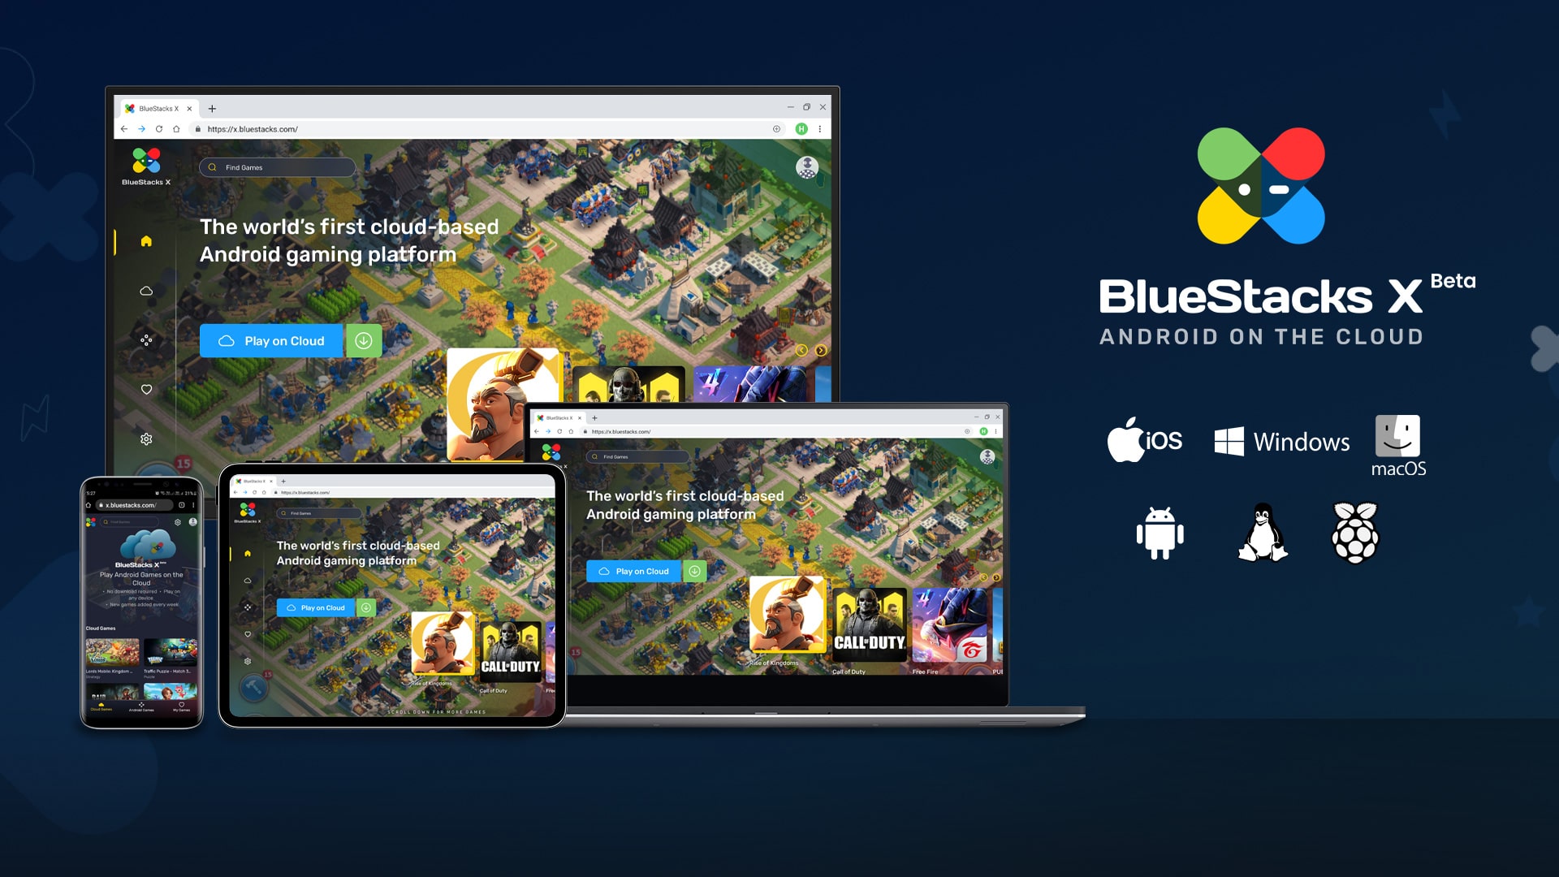Click the settings gear icon in sidebar

145,438
